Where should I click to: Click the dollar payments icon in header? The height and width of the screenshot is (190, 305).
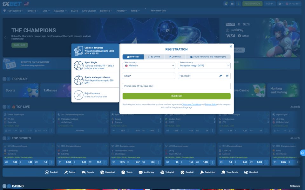[x=239, y=4]
